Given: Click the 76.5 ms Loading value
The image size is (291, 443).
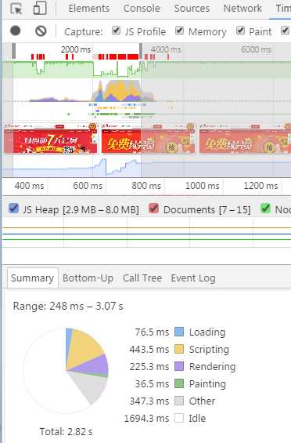Looking at the screenshot, I should pyautogui.click(x=152, y=332).
